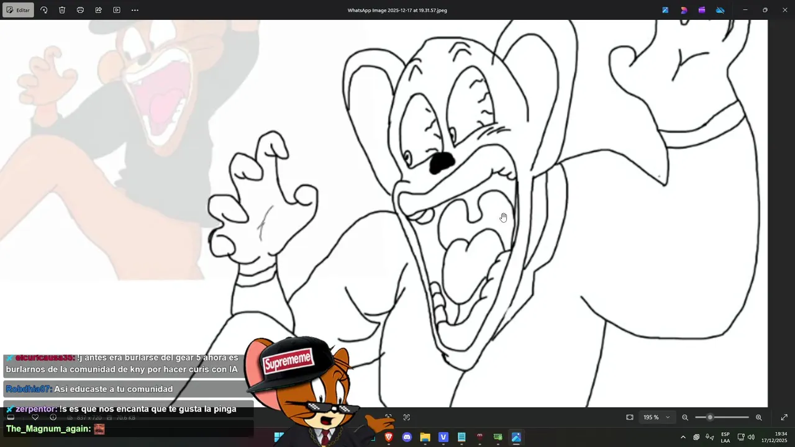795x447 pixels.
Task: Open File Explorer from the taskbar
Action: coord(425,437)
